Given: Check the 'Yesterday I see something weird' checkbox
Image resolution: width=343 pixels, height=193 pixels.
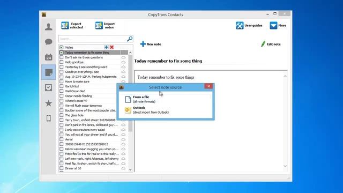Looking at the screenshot, I should [x=62, y=67].
